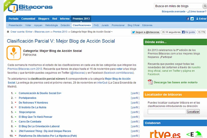This screenshot has width=207, height=138.
Task: Click the votar link in paragraph
Action: point(119,69)
